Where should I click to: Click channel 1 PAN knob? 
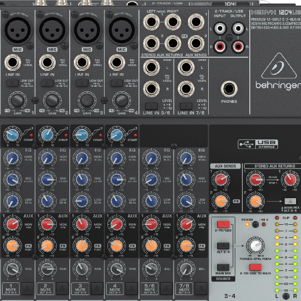tap(13, 269)
